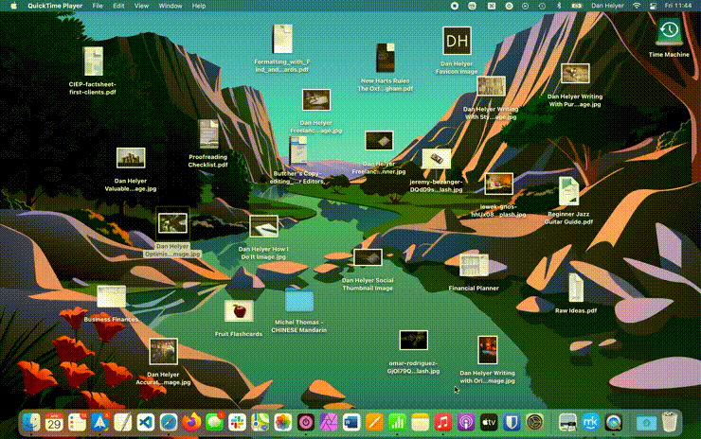Select Dan Helyer Accurat image file

163,351
